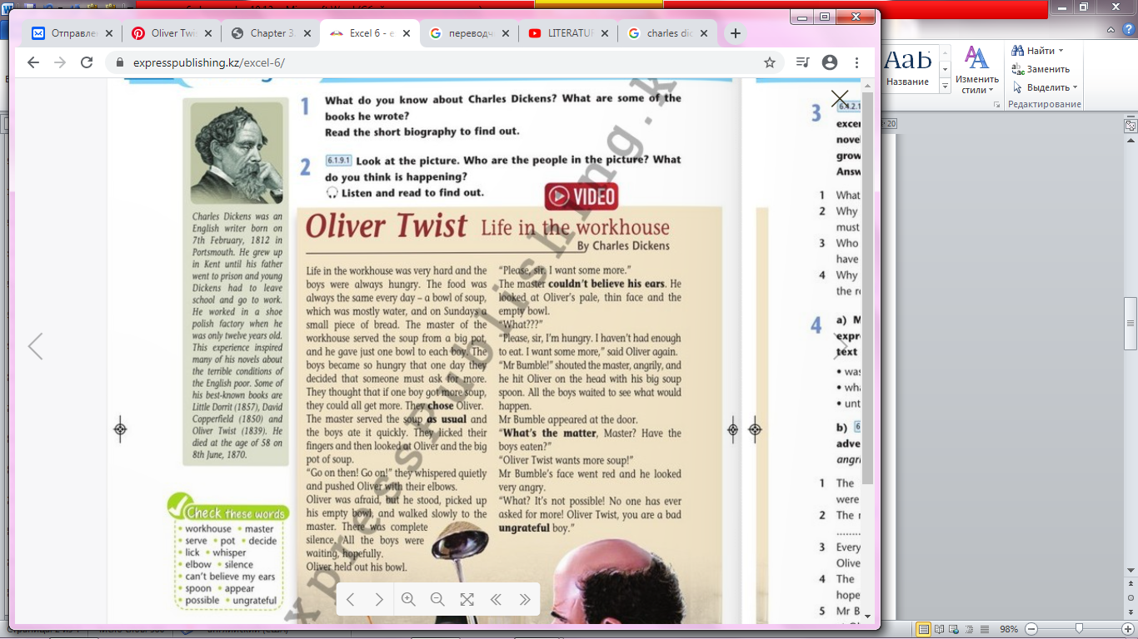Click the "Check these words" heading
The height and width of the screenshot is (639, 1138).
point(236,513)
